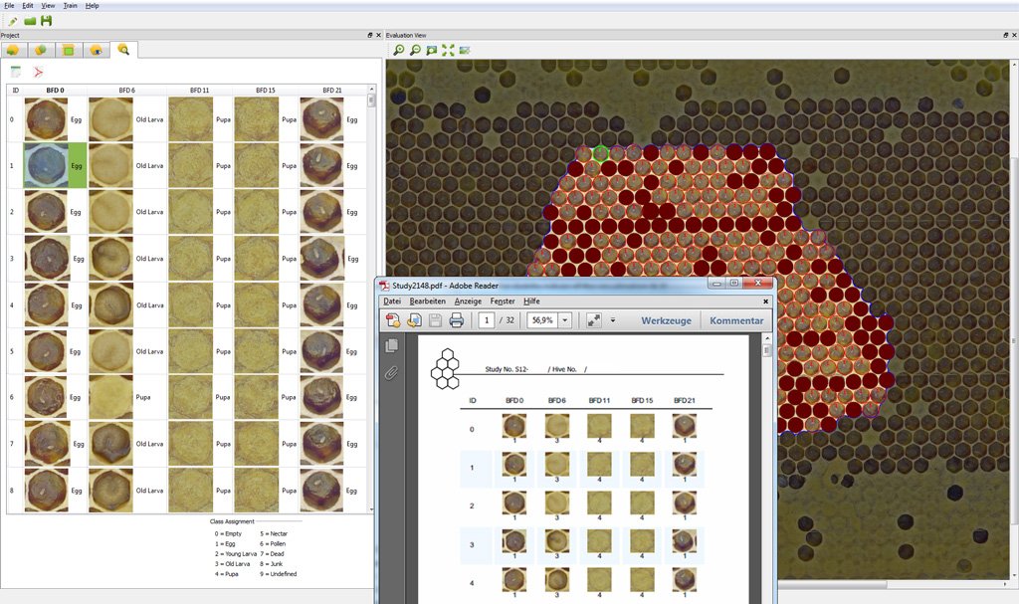Zoom in on the evaluation view
This screenshot has height=604, width=1019.
point(398,50)
